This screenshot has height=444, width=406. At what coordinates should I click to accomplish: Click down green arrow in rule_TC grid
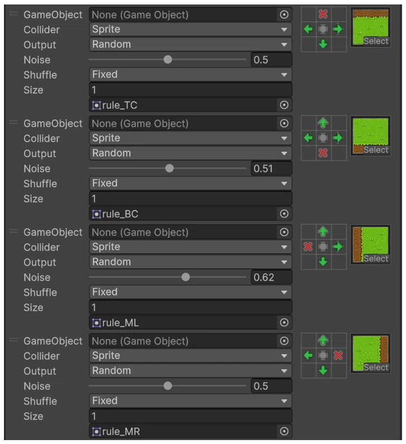pyautogui.click(x=323, y=44)
